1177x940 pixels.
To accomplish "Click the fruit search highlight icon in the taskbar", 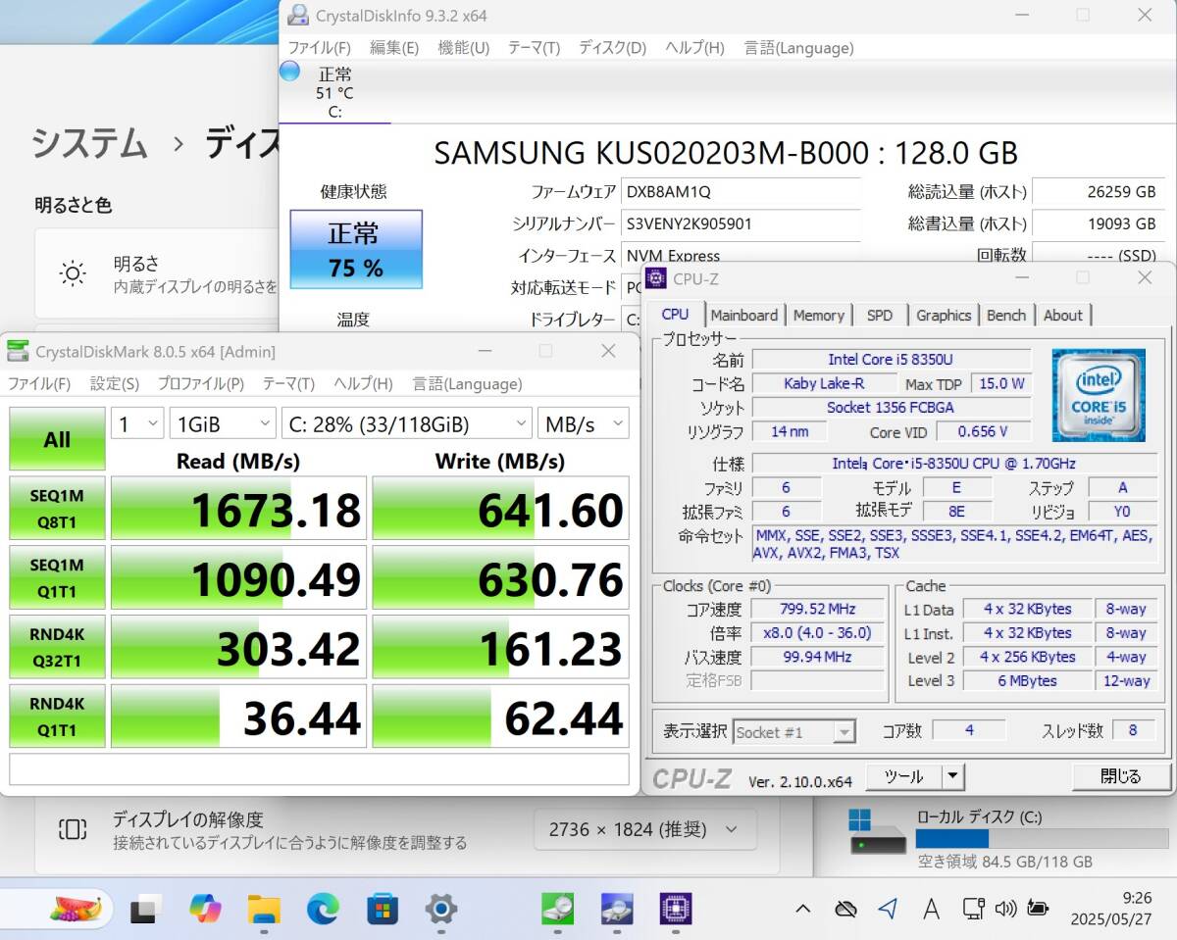I will 76,908.
